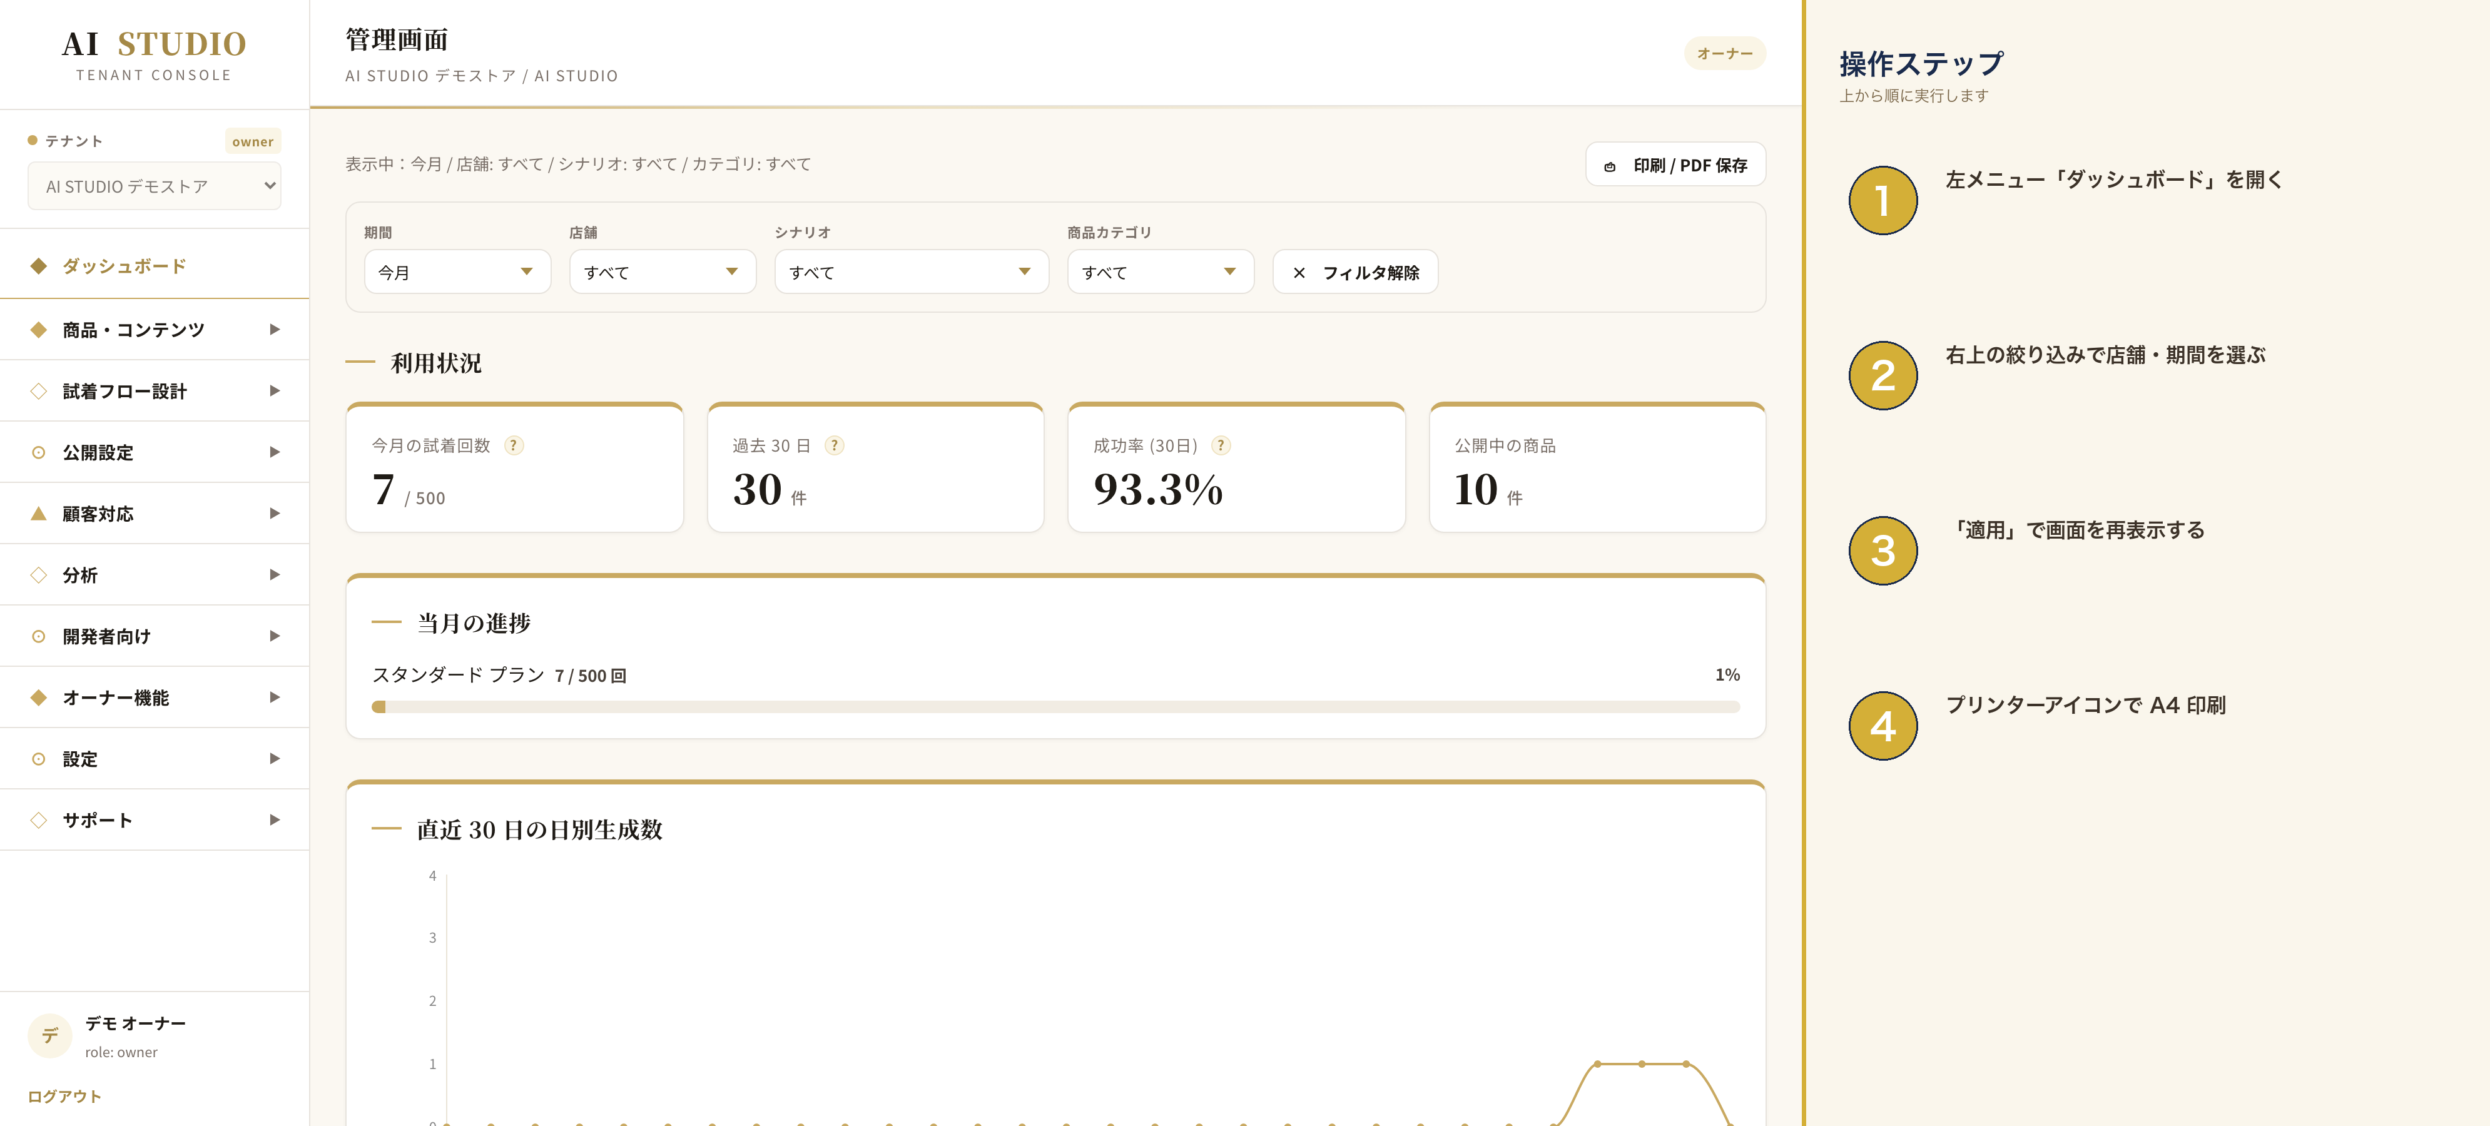Click the outline diamond icon beside サポート

tap(39, 819)
